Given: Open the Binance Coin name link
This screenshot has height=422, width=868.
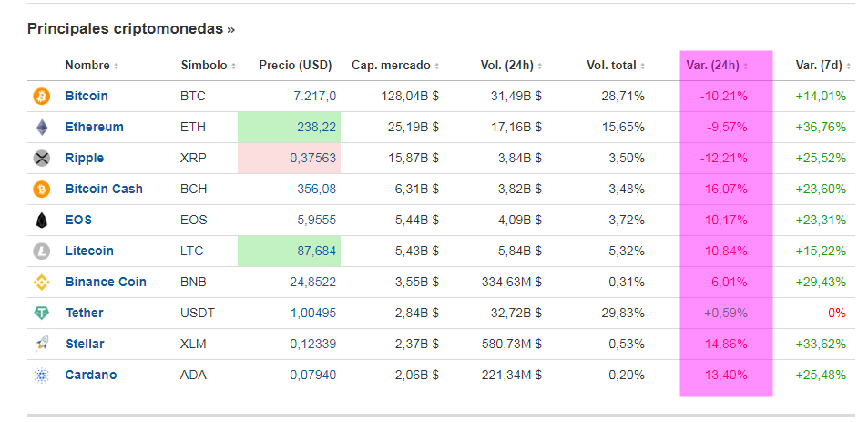Looking at the screenshot, I should [x=106, y=282].
